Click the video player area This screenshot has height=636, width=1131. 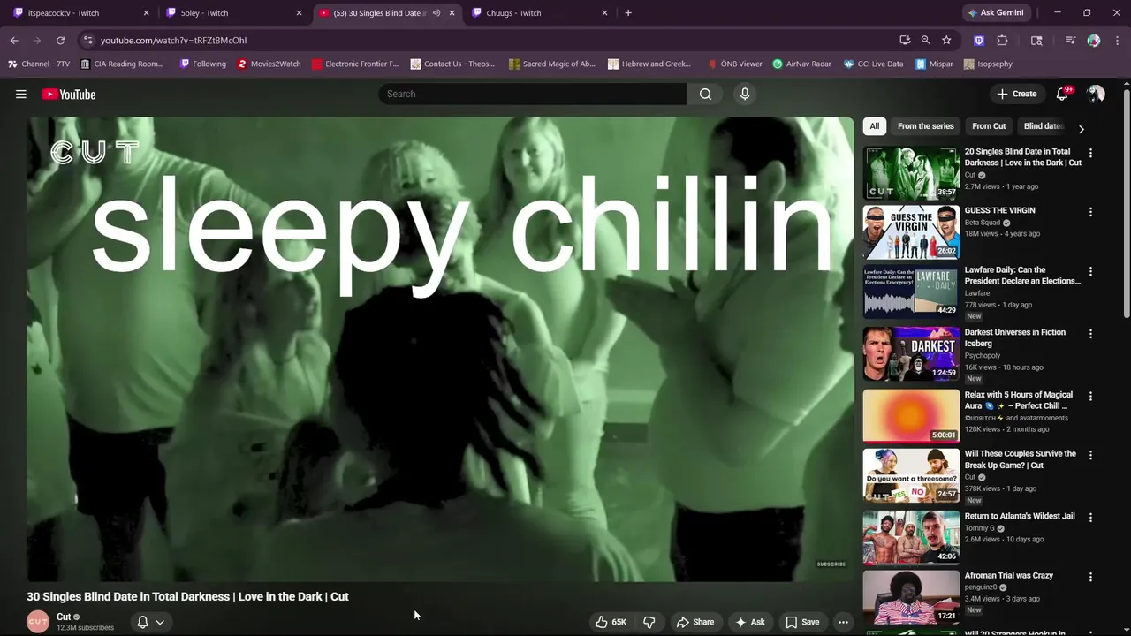point(440,350)
